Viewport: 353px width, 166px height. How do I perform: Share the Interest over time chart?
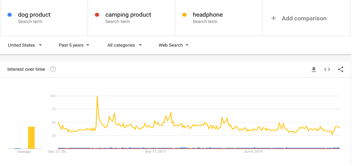340,69
